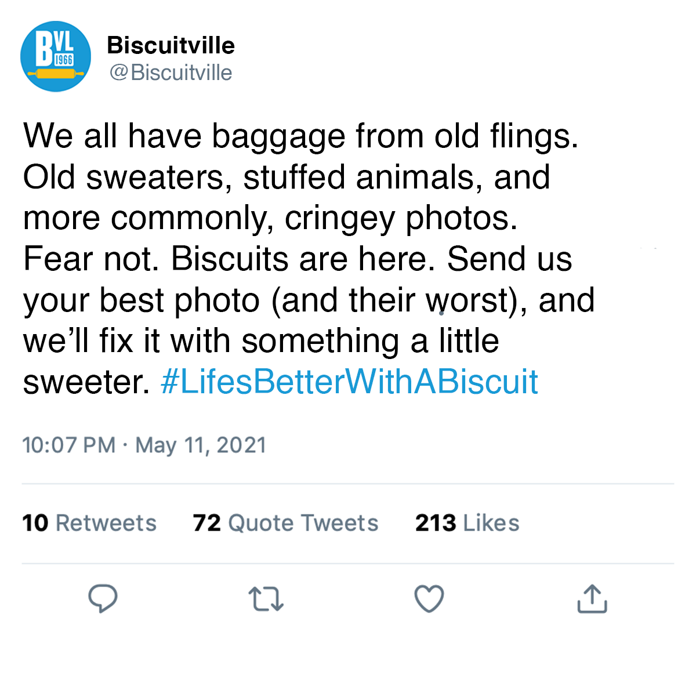Click the word Retweets in the stats

106,523
